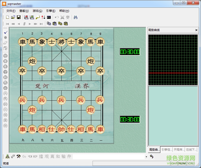This screenshot has height=168, width=201.
Task: Click the red and black up-down arrows icon
Action: coord(43,17)
